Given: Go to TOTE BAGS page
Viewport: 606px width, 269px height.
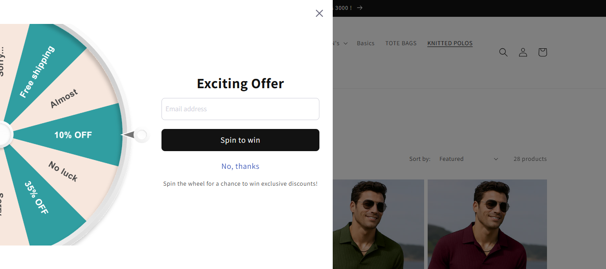Looking at the screenshot, I should click(401, 43).
